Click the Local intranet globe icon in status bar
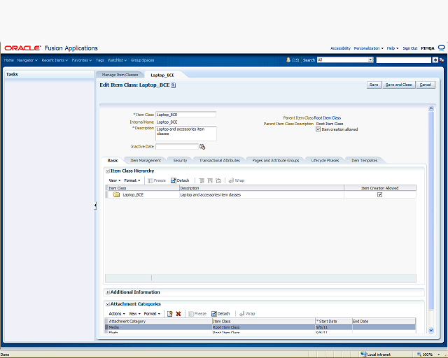 (363, 355)
